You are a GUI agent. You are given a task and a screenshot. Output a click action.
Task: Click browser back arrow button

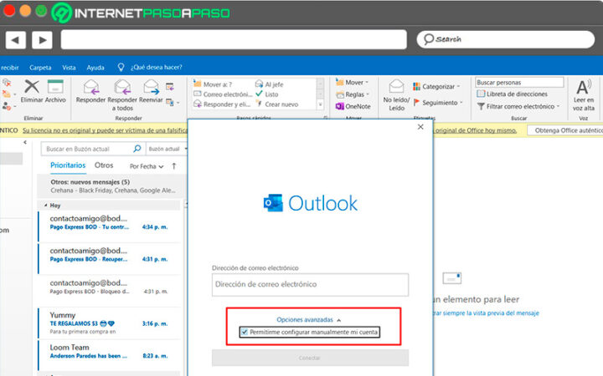pyautogui.click(x=15, y=40)
